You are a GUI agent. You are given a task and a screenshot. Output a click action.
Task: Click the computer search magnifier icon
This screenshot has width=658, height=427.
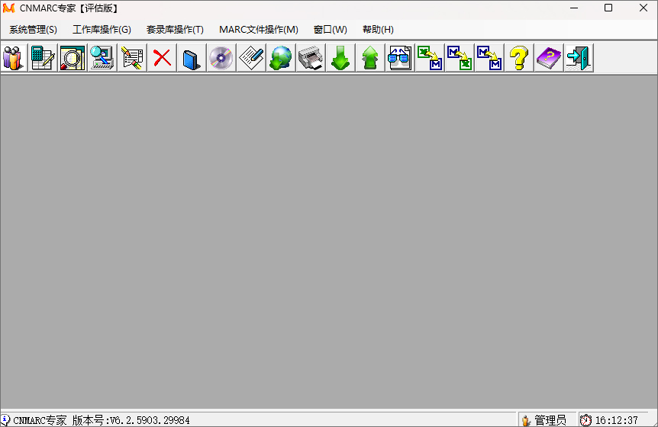102,58
